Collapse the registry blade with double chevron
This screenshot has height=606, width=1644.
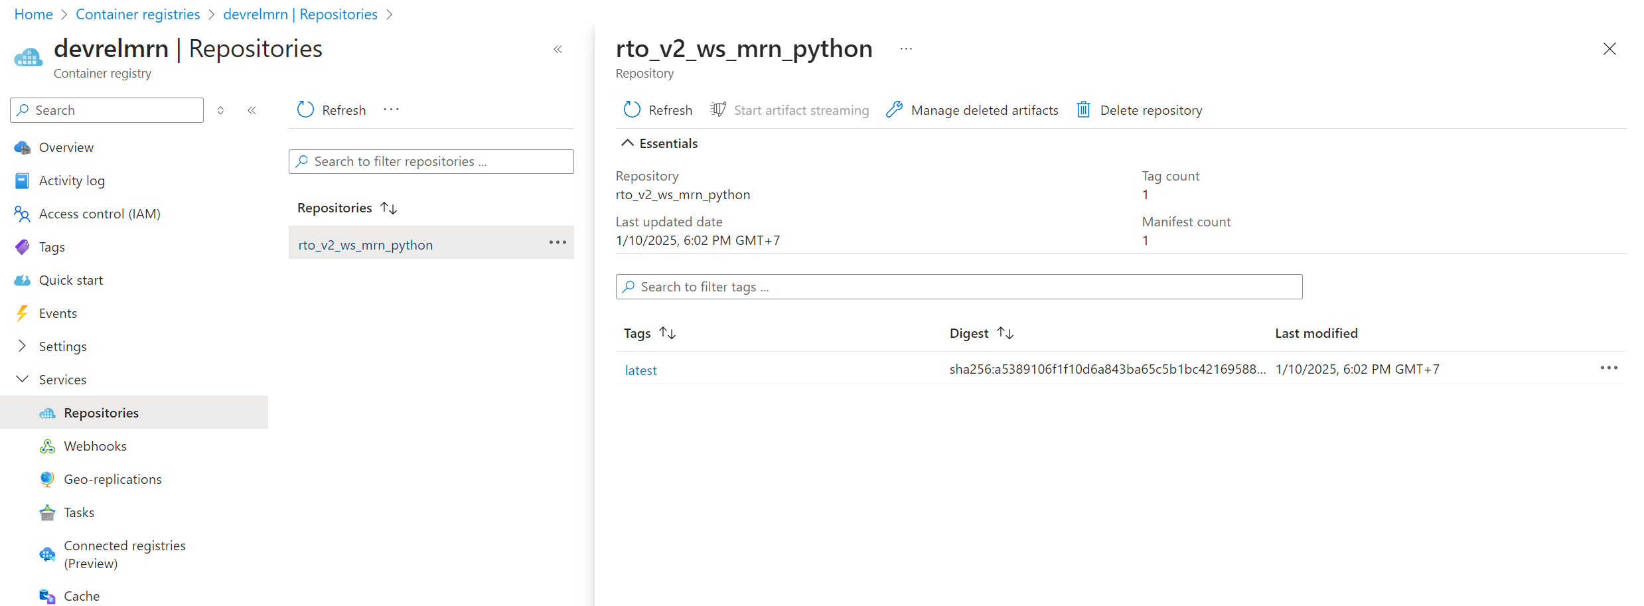[558, 49]
